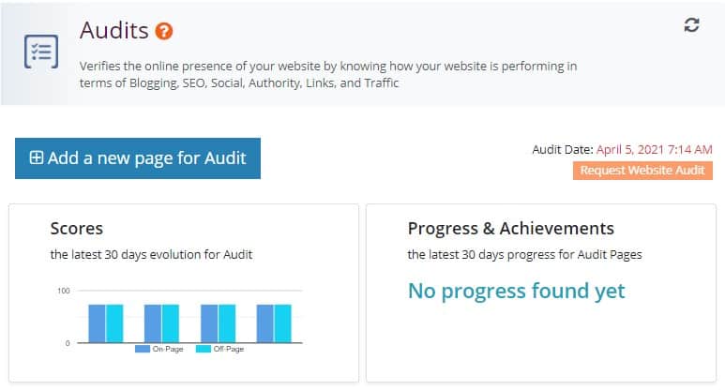Click No progress found yet text
725x390 pixels.
tap(517, 292)
